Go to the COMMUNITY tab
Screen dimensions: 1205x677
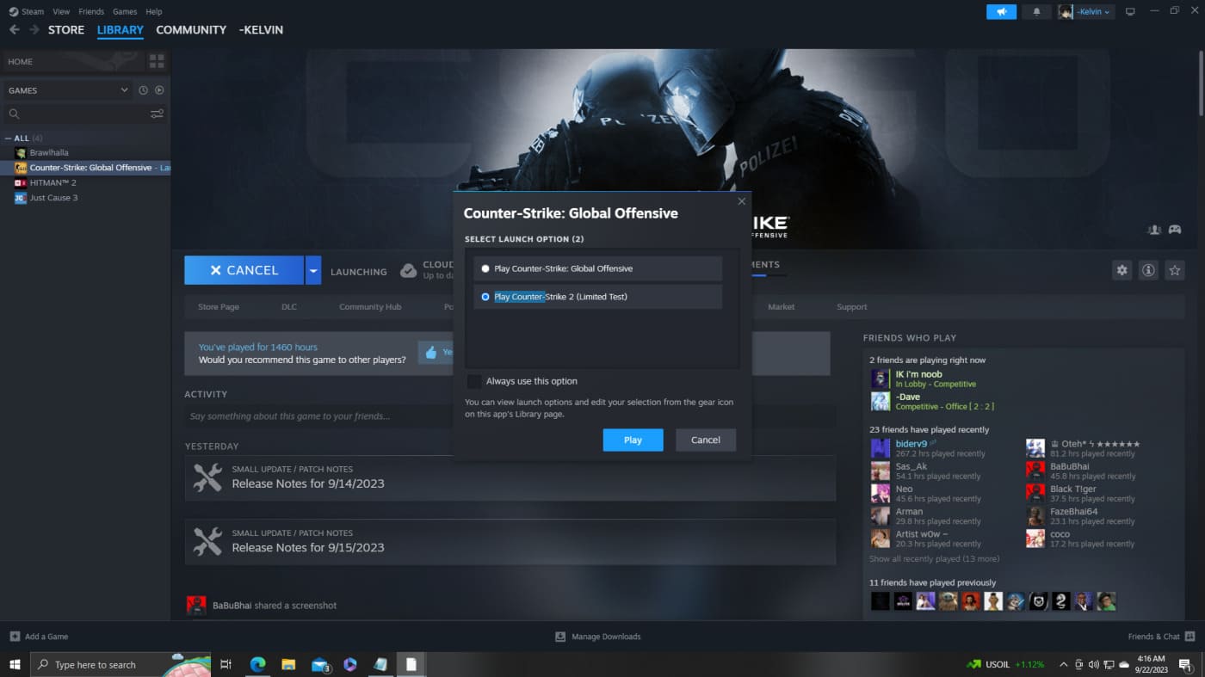coord(191,29)
